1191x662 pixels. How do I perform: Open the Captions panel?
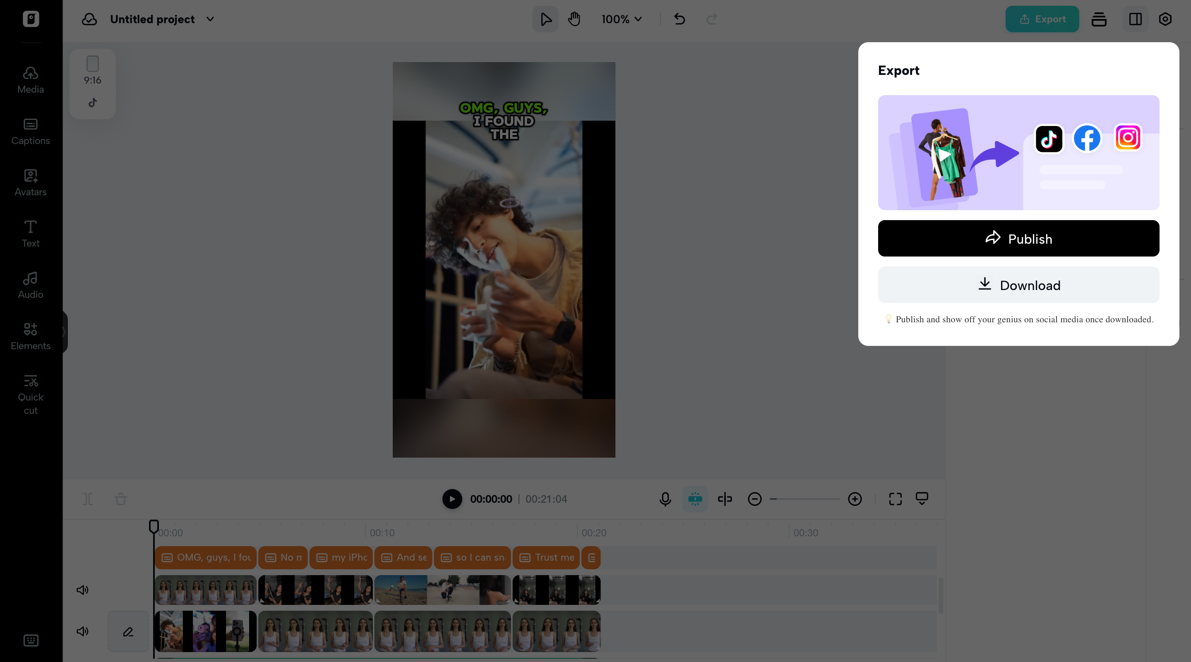(x=31, y=131)
